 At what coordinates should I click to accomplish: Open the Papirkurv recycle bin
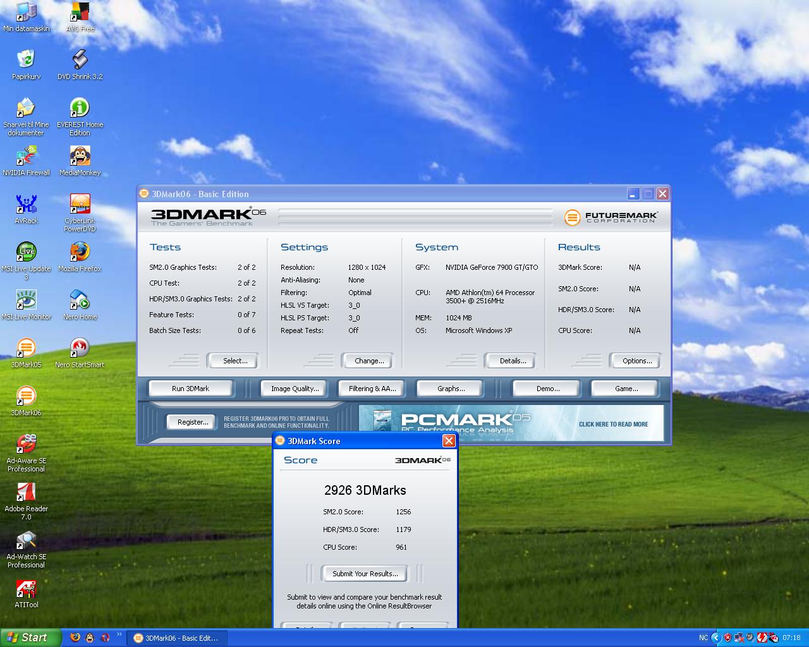[26, 64]
